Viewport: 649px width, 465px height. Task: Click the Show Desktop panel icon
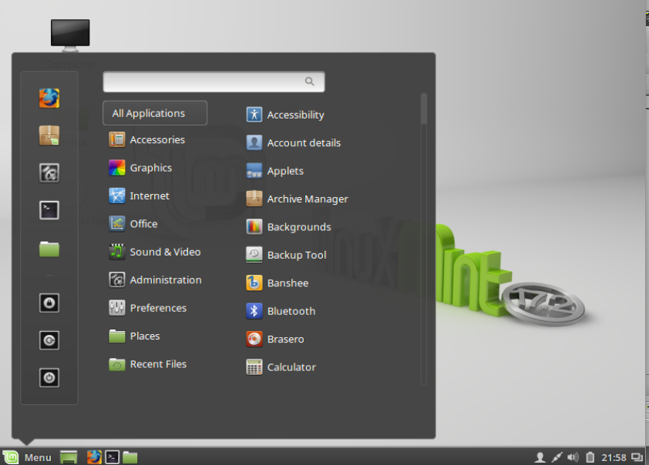coord(69,457)
